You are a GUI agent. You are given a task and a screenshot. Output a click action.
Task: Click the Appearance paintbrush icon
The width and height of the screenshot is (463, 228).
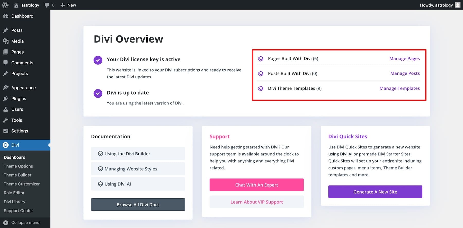[6, 88]
